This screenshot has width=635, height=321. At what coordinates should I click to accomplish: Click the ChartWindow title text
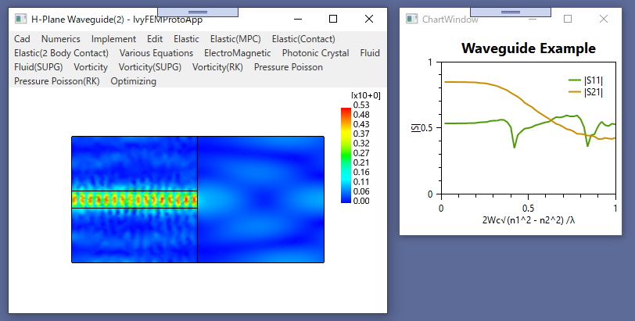[450, 19]
